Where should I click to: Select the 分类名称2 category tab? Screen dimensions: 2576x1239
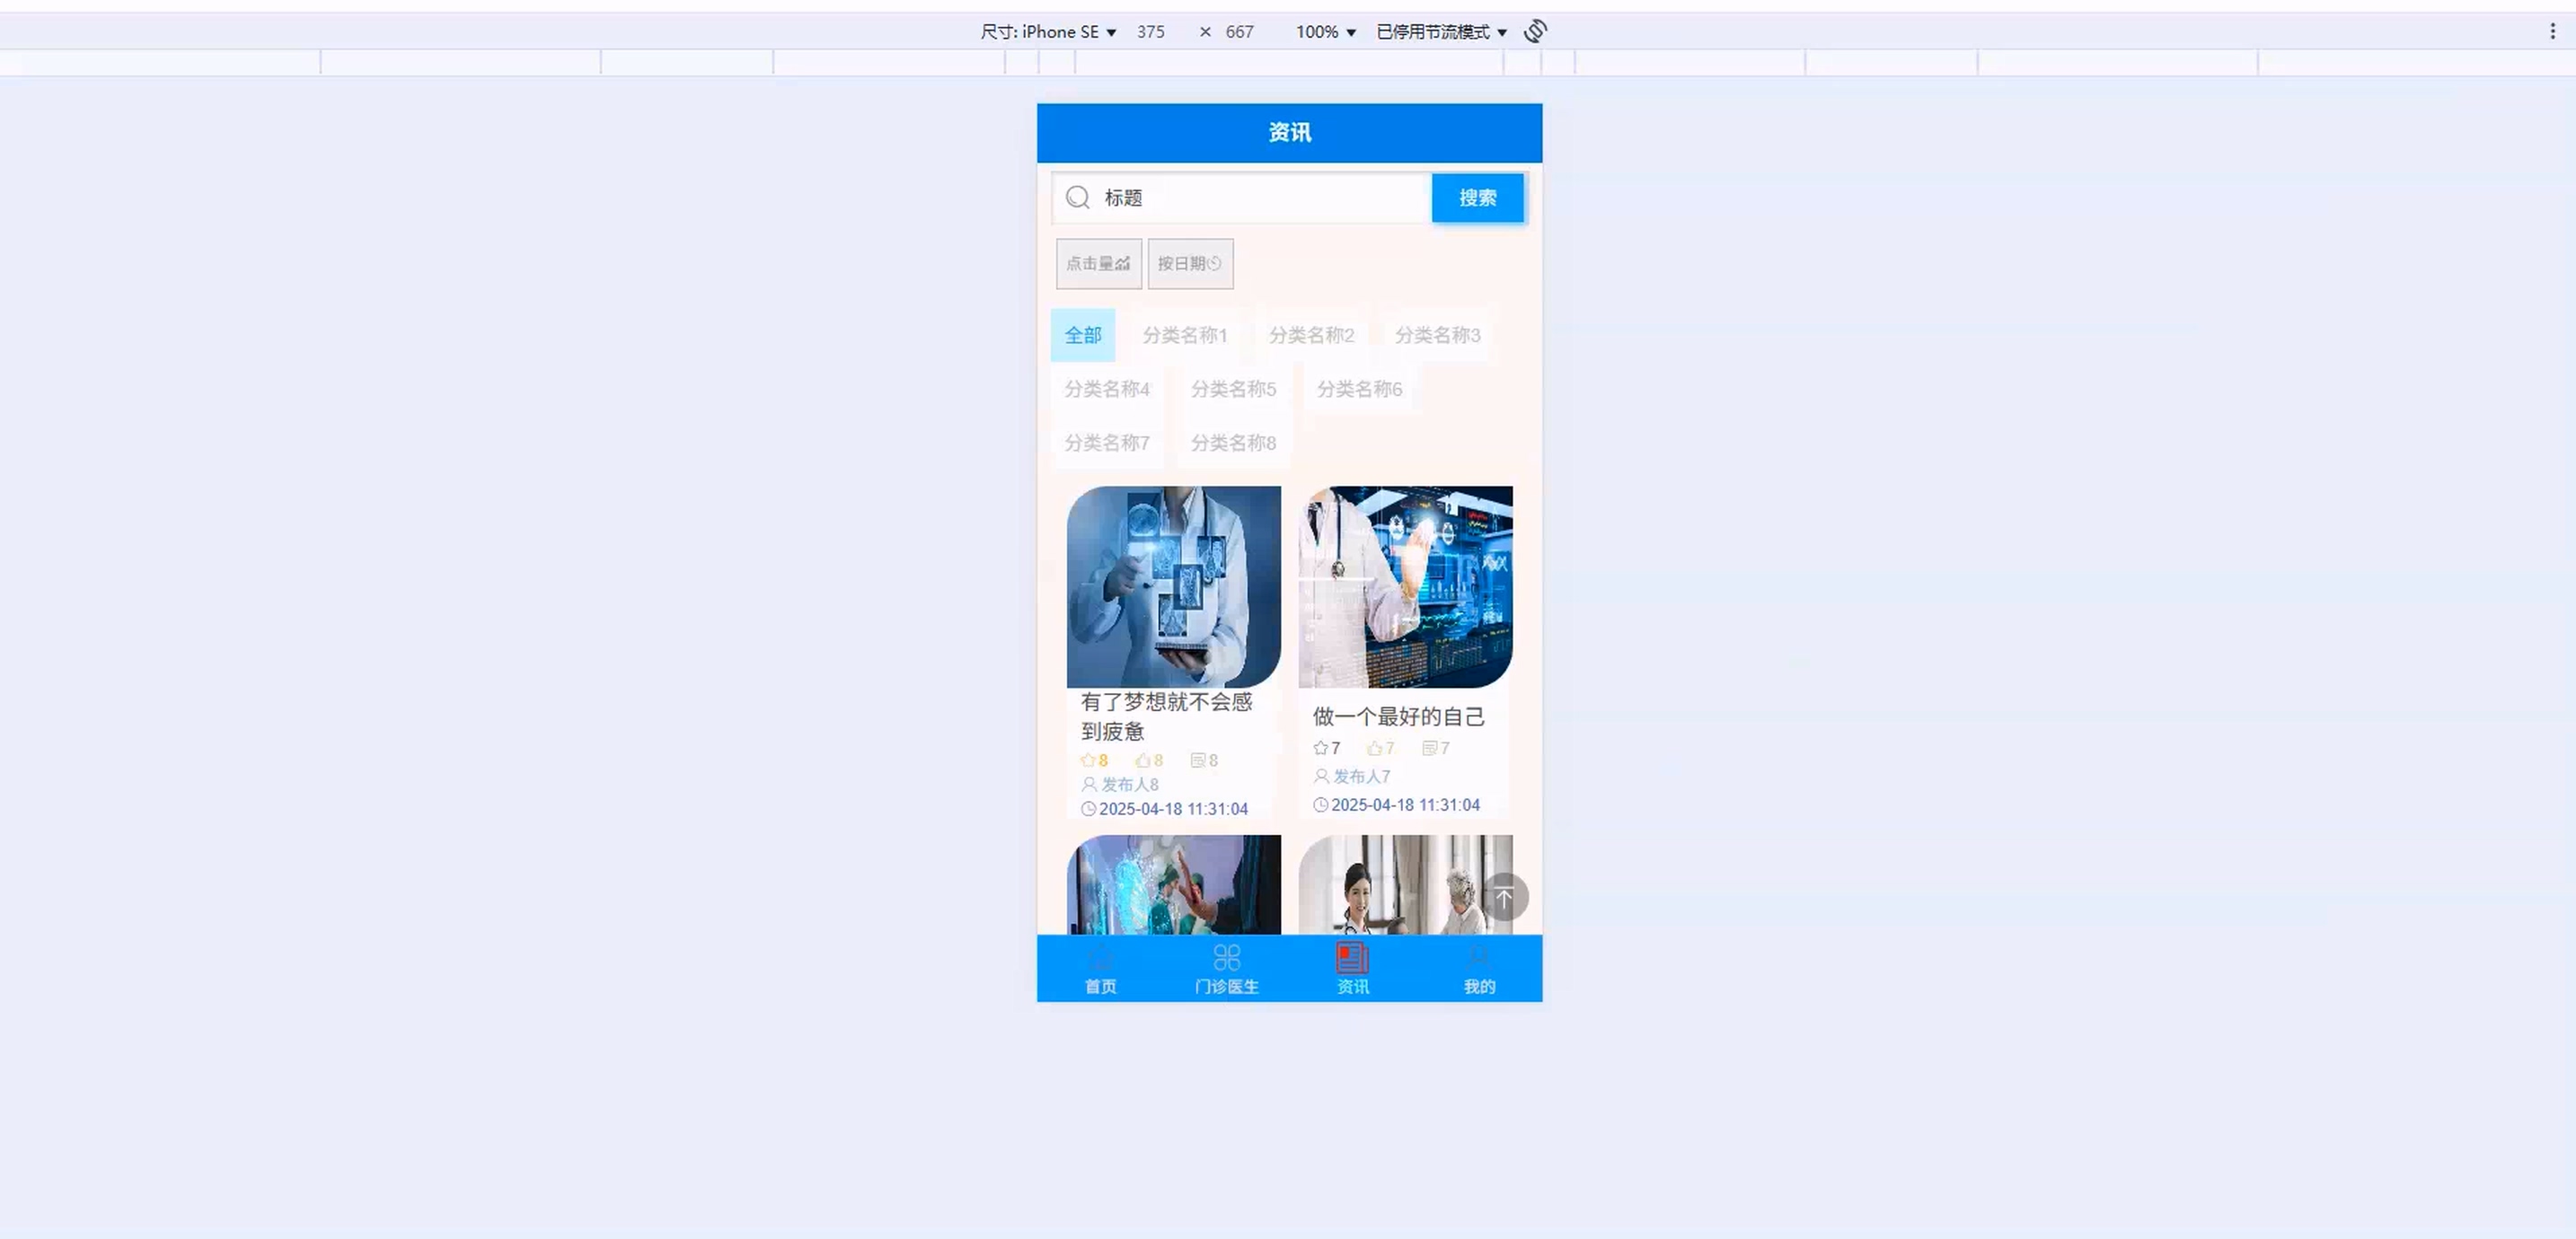pos(1311,335)
